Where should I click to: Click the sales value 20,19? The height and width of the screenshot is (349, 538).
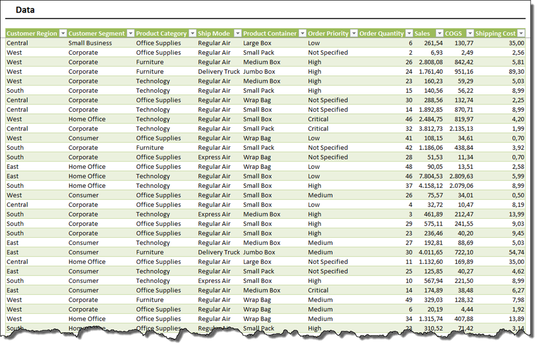click(435, 310)
